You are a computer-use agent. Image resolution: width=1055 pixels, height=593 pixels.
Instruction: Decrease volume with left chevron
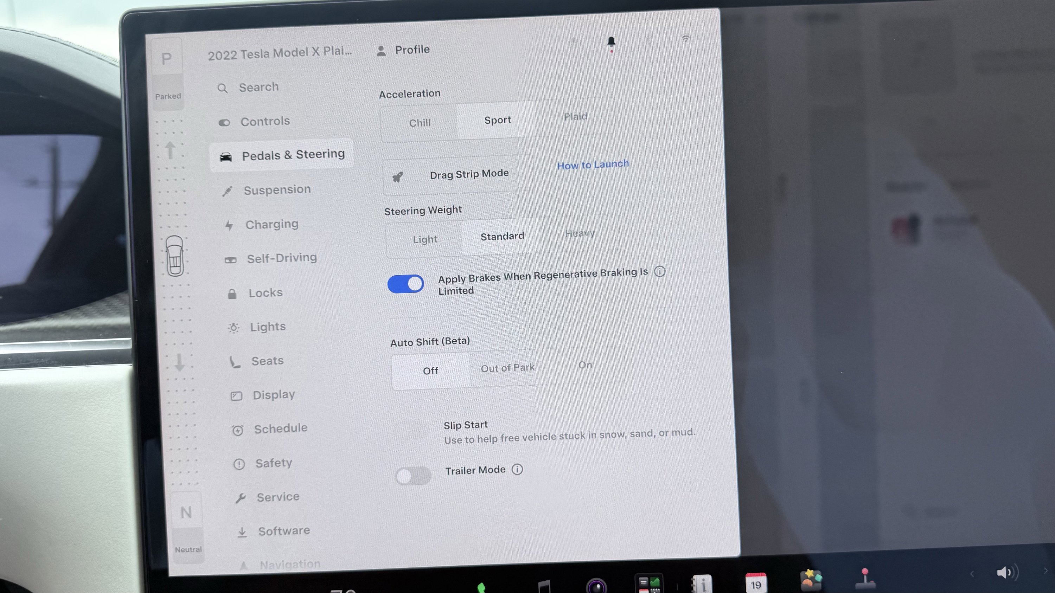pyautogui.click(x=972, y=574)
